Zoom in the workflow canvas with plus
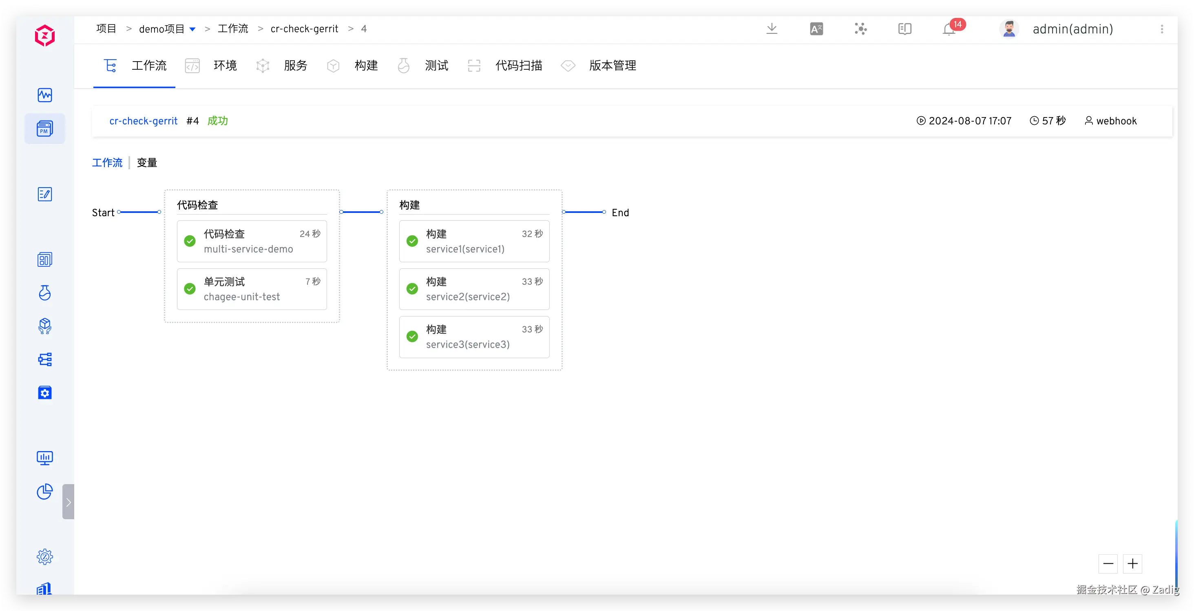 [x=1132, y=563]
